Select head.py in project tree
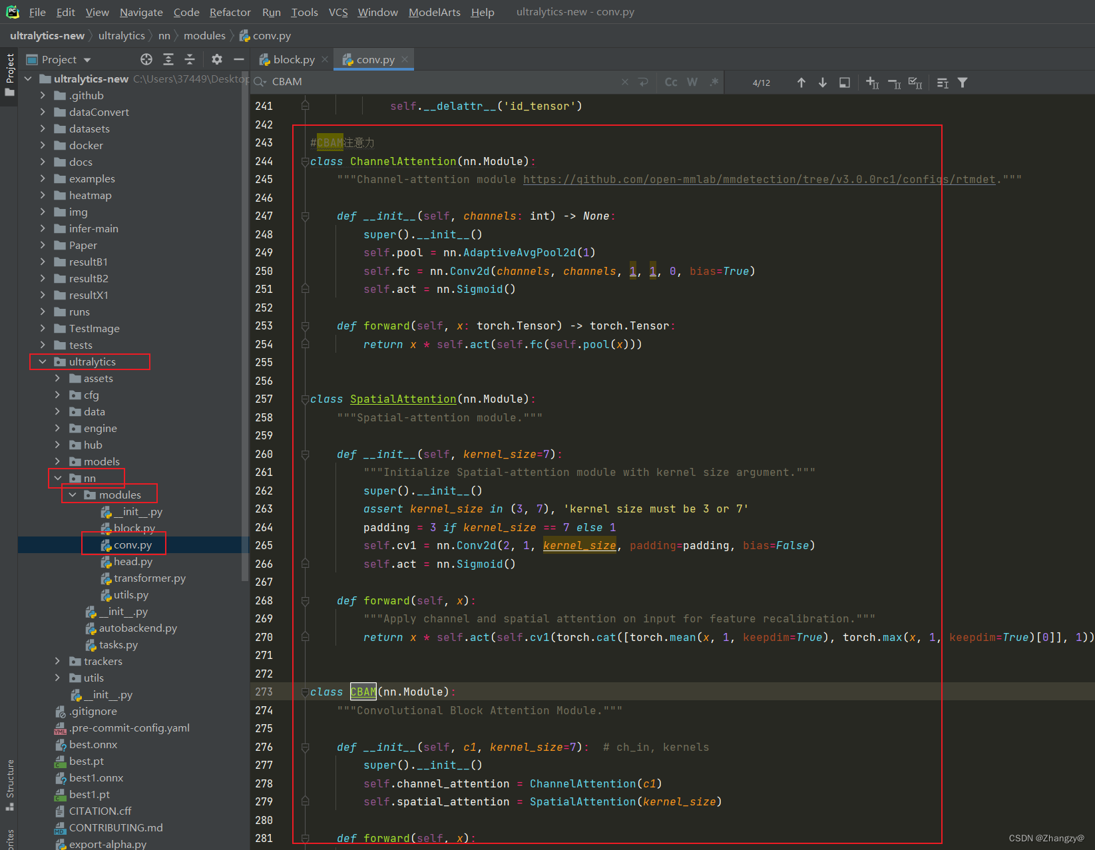This screenshot has width=1095, height=850. (x=132, y=561)
